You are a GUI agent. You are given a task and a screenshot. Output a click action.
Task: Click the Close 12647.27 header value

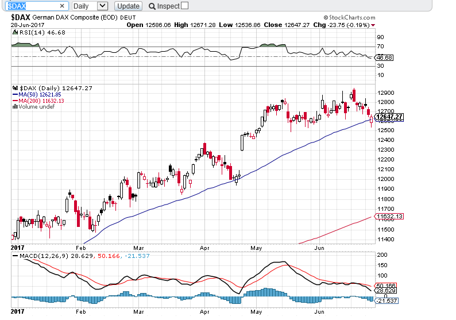(x=287, y=25)
